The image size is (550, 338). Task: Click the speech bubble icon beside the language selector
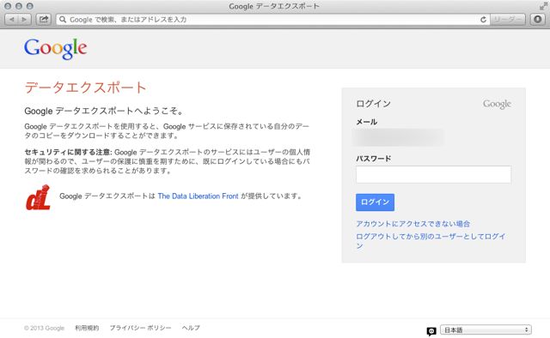[431, 331]
